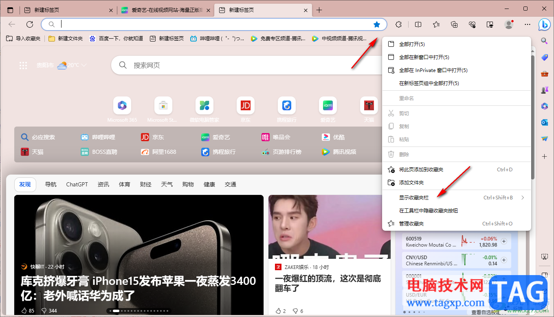Click the BOSS直聘 link
554x317 pixels.
coord(99,152)
